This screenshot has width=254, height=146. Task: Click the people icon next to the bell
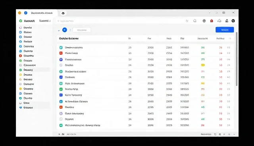click(219, 21)
